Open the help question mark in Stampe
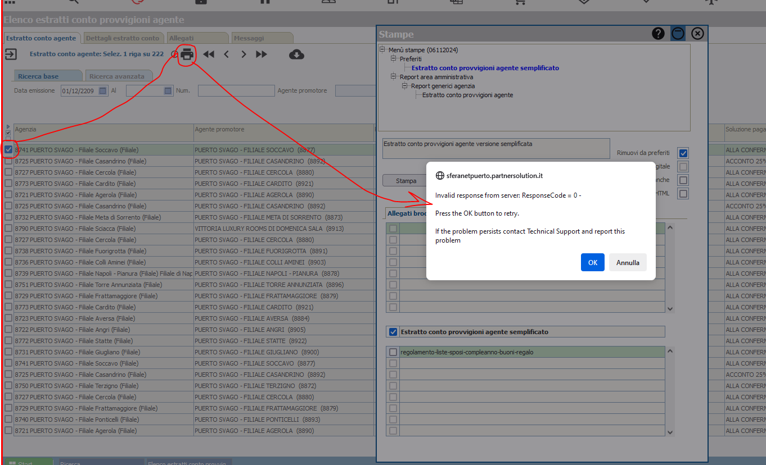 point(658,34)
